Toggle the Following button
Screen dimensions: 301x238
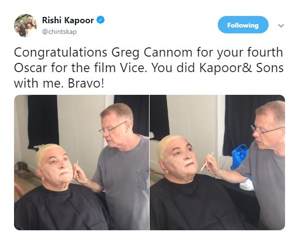click(243, 25)
